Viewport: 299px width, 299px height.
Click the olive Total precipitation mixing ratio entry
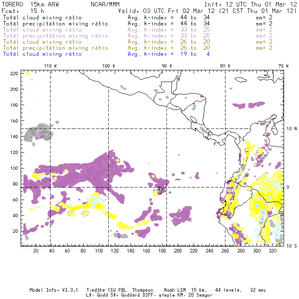(x=55, y=48)
